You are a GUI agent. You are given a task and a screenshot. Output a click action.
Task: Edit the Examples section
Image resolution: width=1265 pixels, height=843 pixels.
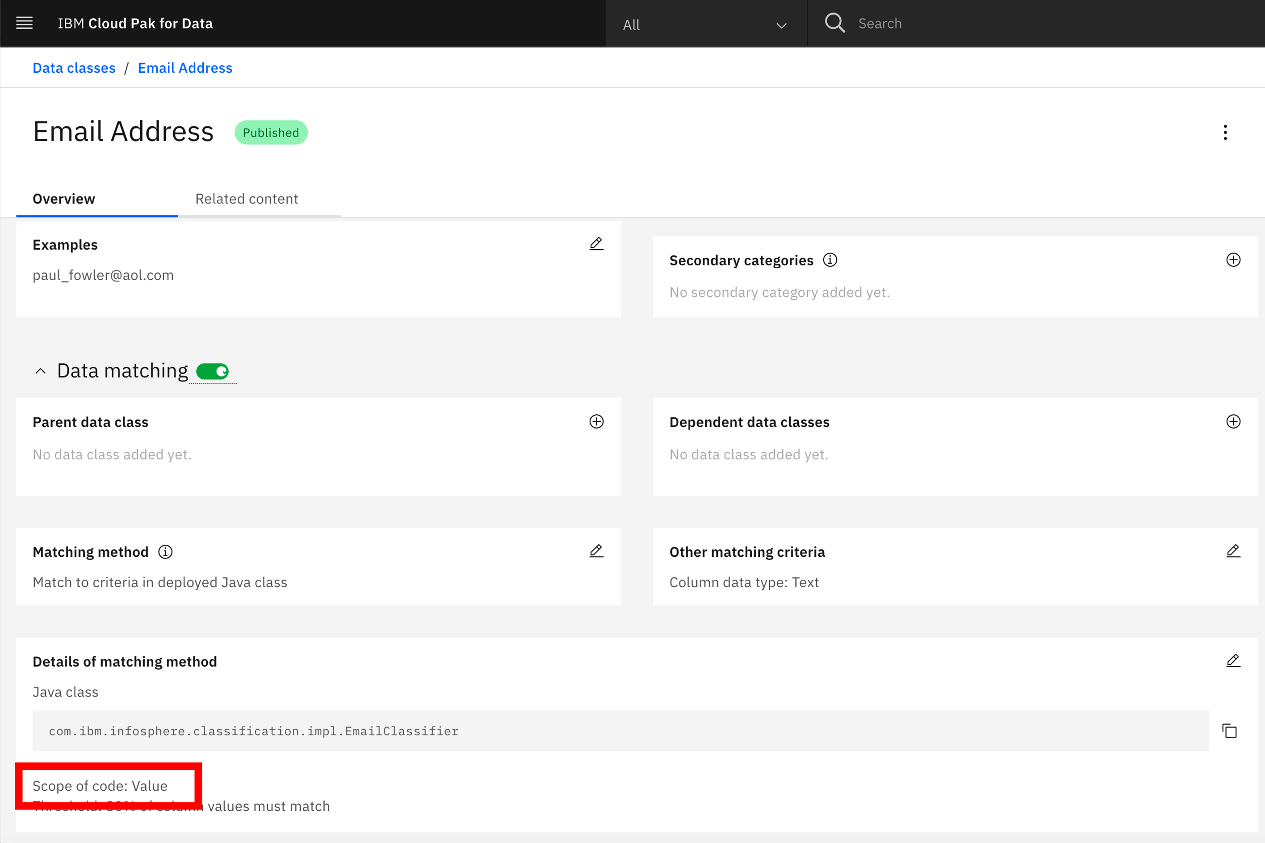click(596, 244)
